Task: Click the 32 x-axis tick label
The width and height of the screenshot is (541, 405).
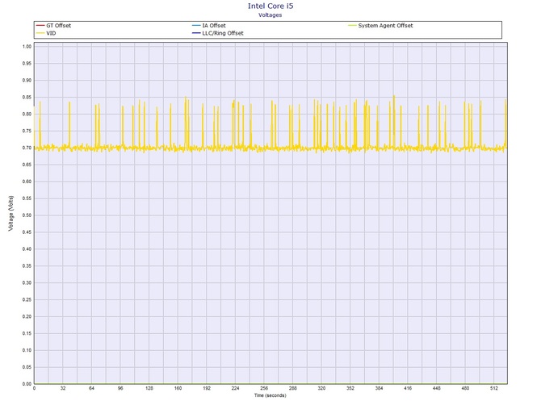Action: [x=63, y=388]
